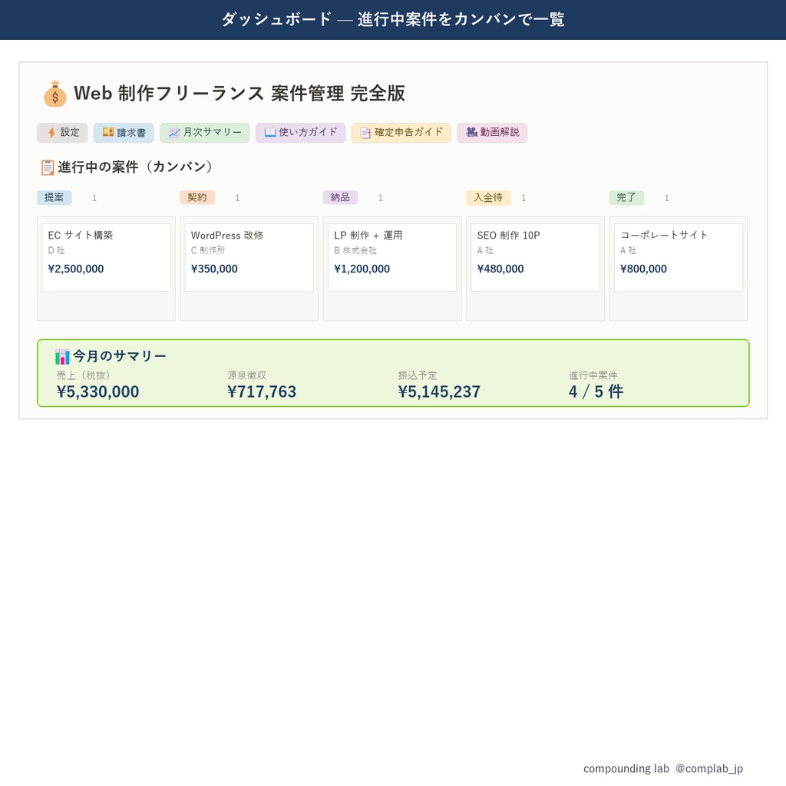Screen dimensions: 786x786
Task: Open the SEO 制作 10P card
Action: pos(535,257)
